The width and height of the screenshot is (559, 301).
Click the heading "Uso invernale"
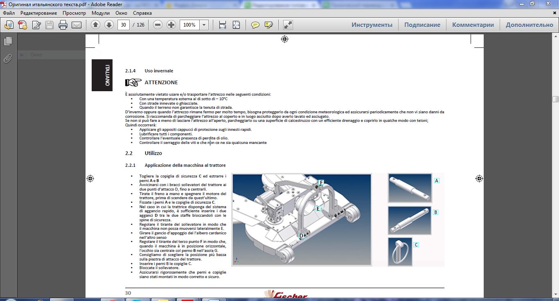tap(159, 71)
